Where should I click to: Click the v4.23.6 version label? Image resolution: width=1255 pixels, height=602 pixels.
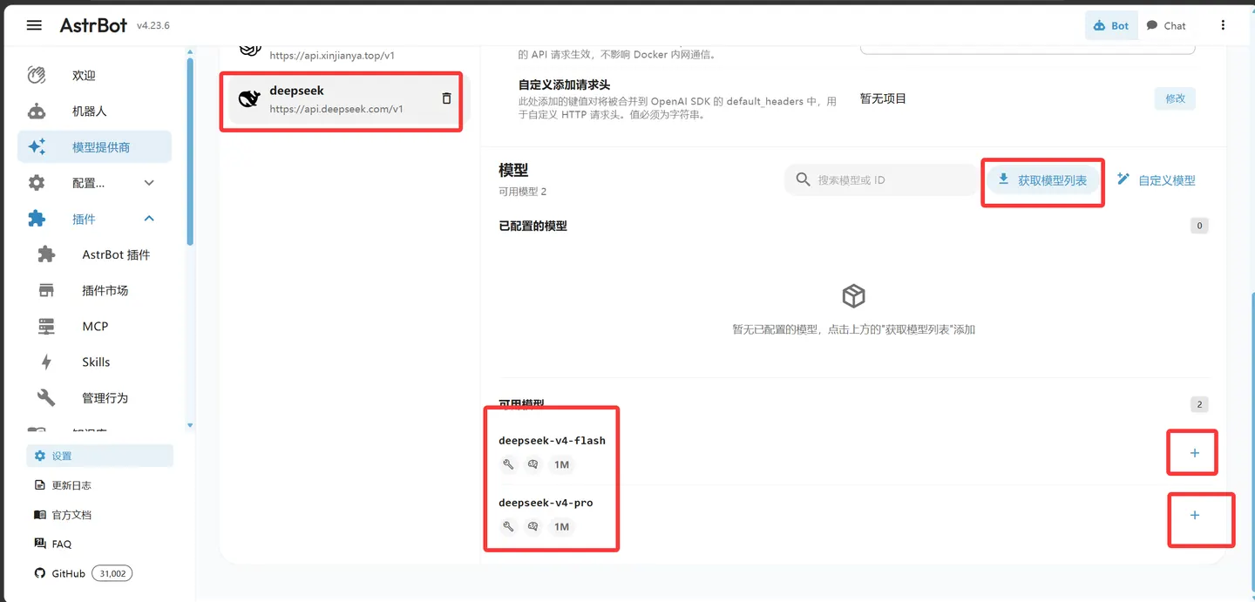[x=153, y=25]
